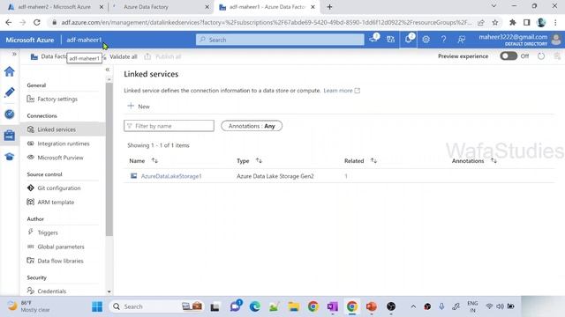Sort by the Type column arrows

click(x=259, y=160)
